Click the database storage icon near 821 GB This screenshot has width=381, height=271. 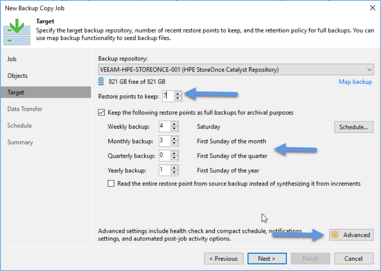[101, 82]
